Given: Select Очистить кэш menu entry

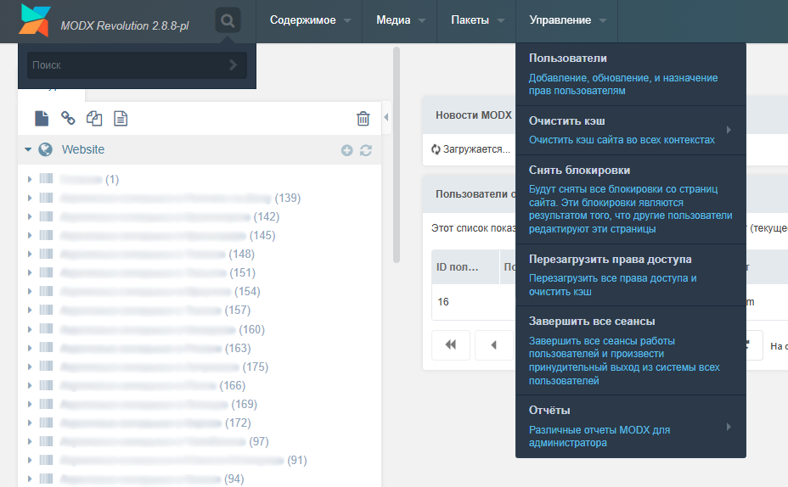Looking at the screenshot, I should 631,130.
